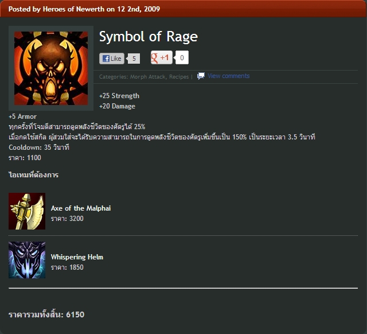This screenshot has height=334, width=367.
Task: Click the Facebook Like button
Action: [x=112, y=59]
